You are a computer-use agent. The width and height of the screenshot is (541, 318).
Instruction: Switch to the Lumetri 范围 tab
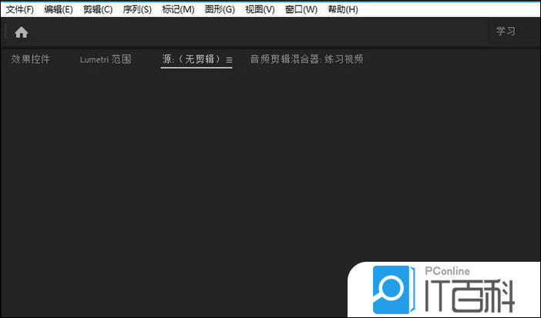106,59
